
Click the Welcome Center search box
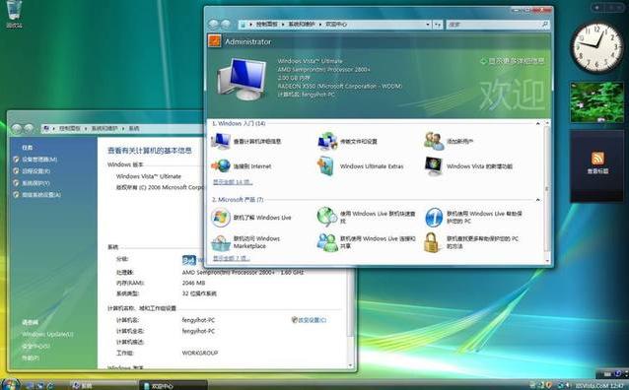point(498,25)
